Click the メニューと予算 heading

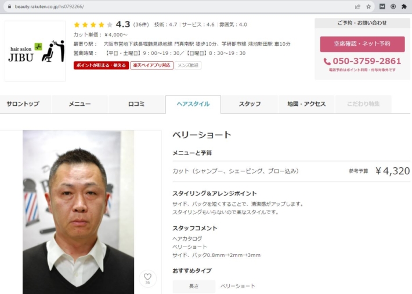pos(192,153)
